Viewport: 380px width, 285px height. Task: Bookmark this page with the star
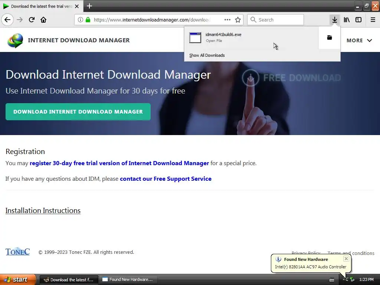coord(238,20)
